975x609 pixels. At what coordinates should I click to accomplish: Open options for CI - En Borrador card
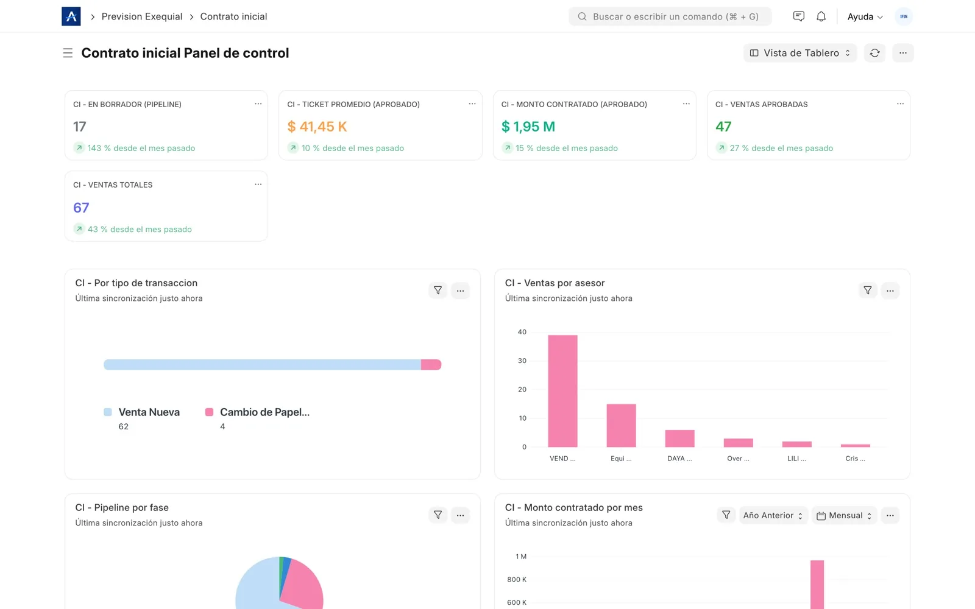tap(258, 104)
